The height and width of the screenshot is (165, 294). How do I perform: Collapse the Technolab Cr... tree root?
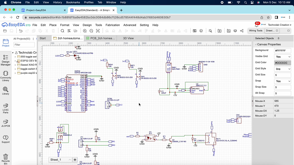click(x=13, y=53)
